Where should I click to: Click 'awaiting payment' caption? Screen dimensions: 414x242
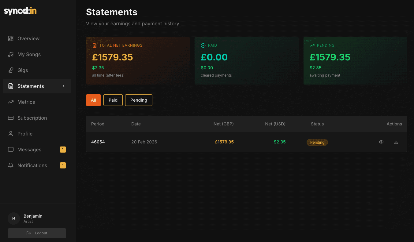click(x=325, y=75)
